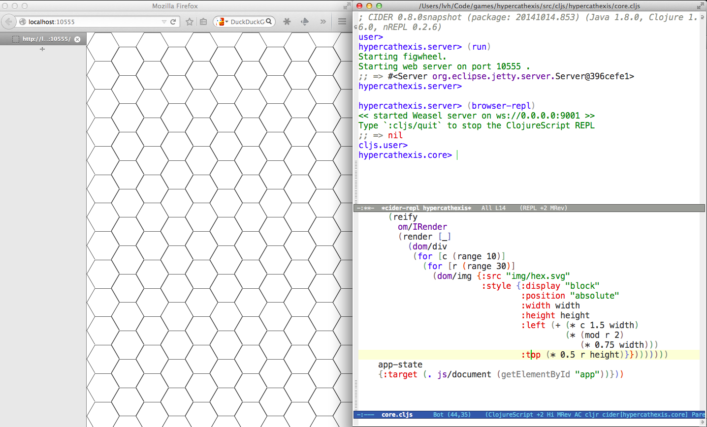Click the *cider-repl hypercathexis* mode line buffer name
The height and width of the screenshot is (427, 707).
coord(426,208)
